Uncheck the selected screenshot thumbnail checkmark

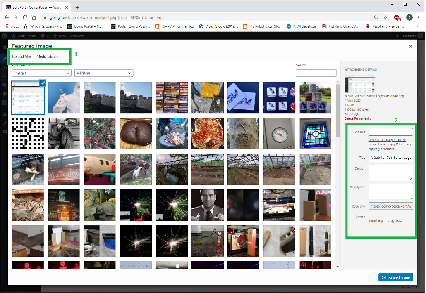(43, 83)
